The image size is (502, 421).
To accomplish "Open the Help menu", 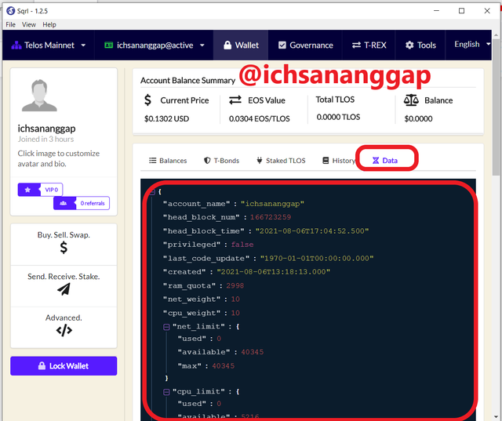I will 49,24.
